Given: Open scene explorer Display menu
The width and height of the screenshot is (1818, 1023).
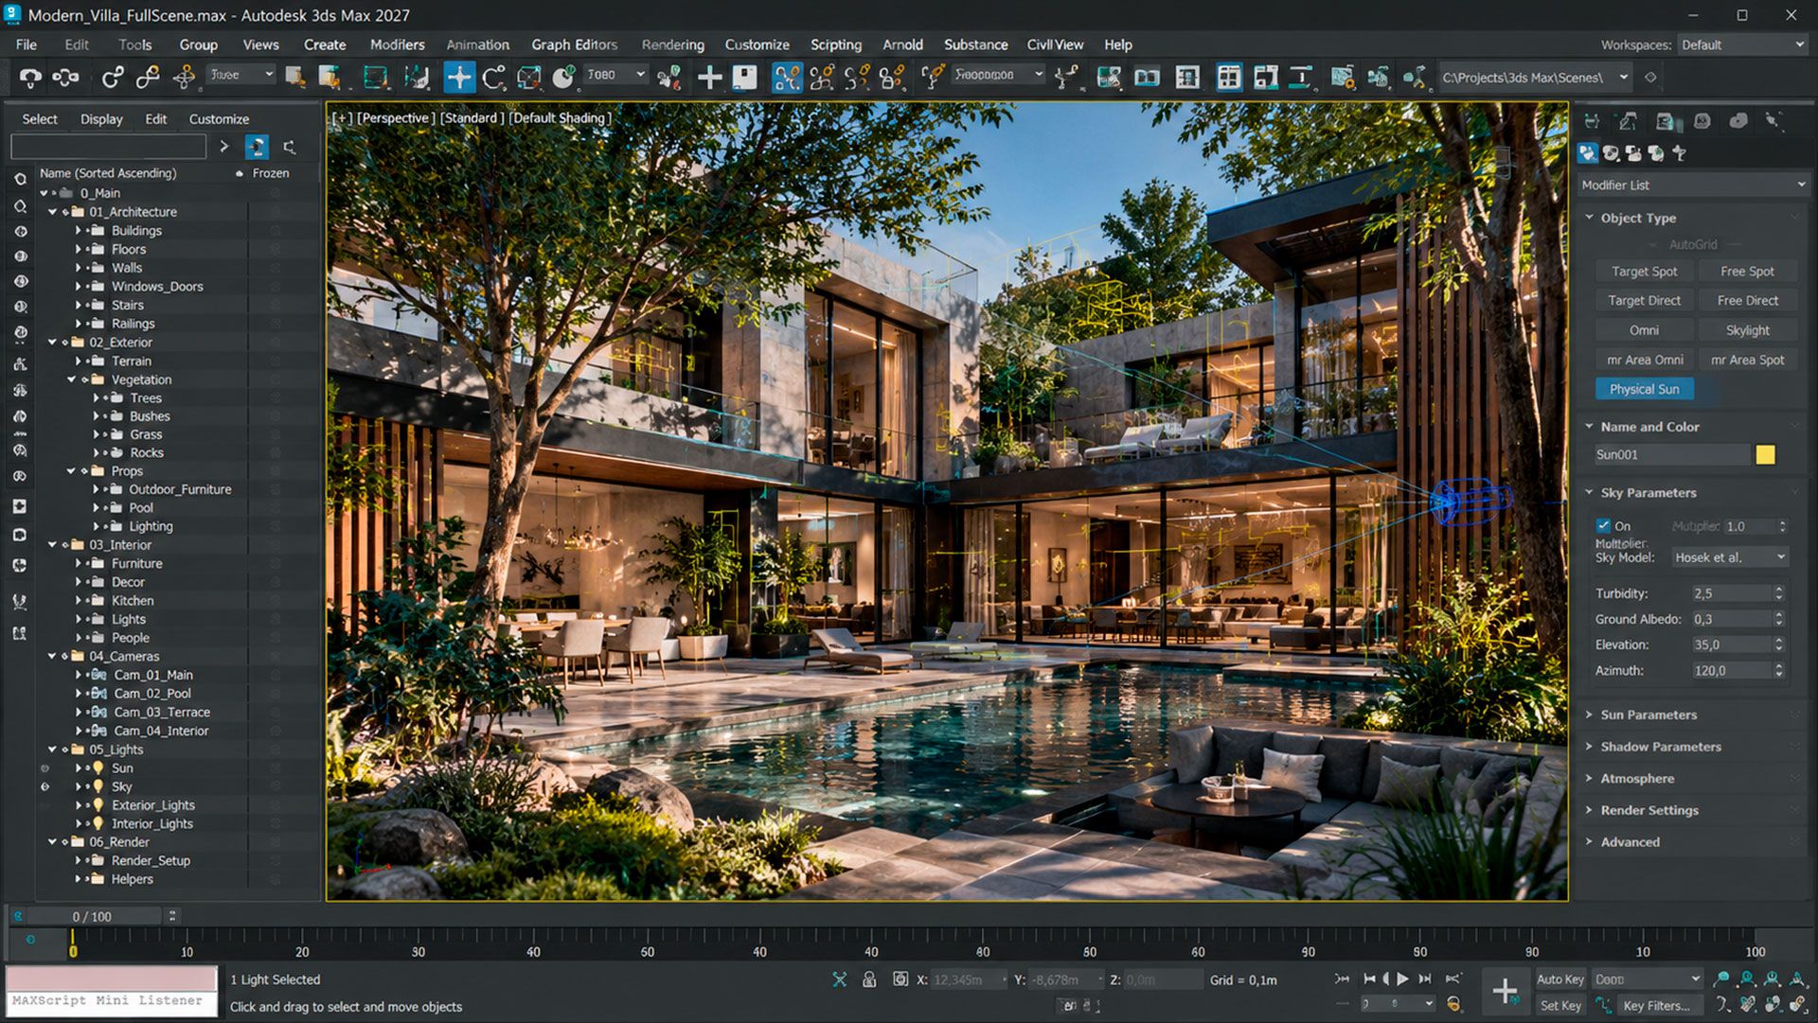Looking at the screenshot, I should pos(101,119).
